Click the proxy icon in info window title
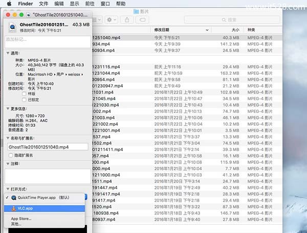The height and width of the screenshot is (233, 307). pyautogui.click(x=29, y=15)
